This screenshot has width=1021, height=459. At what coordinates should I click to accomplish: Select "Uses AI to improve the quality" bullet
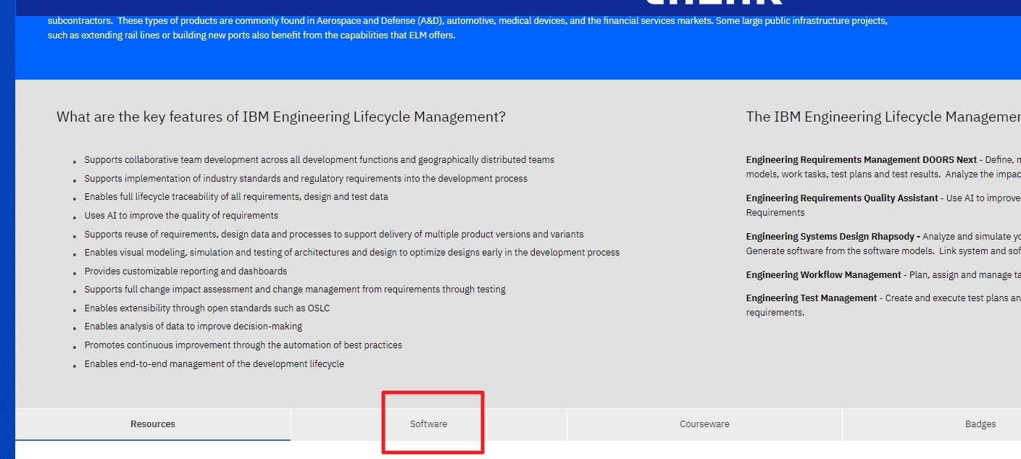(181, 216)
